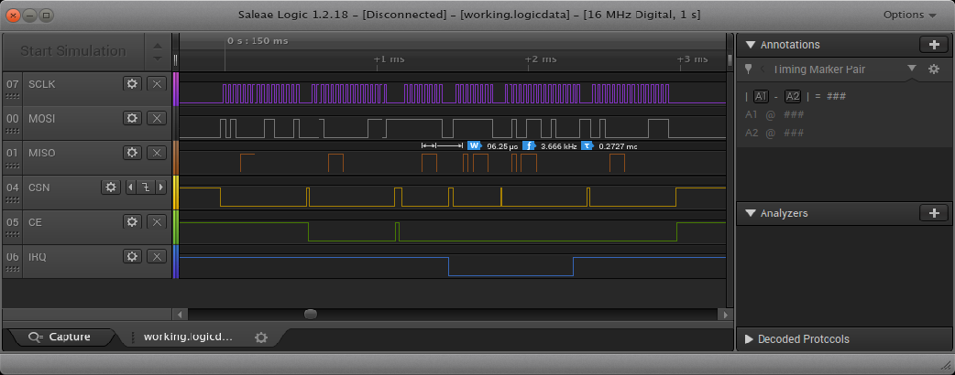Click the 0 s : 150 ms time label

click(258, 41)
